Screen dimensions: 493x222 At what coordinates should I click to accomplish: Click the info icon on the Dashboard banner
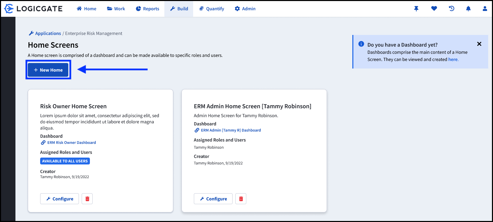click(361, 44)
